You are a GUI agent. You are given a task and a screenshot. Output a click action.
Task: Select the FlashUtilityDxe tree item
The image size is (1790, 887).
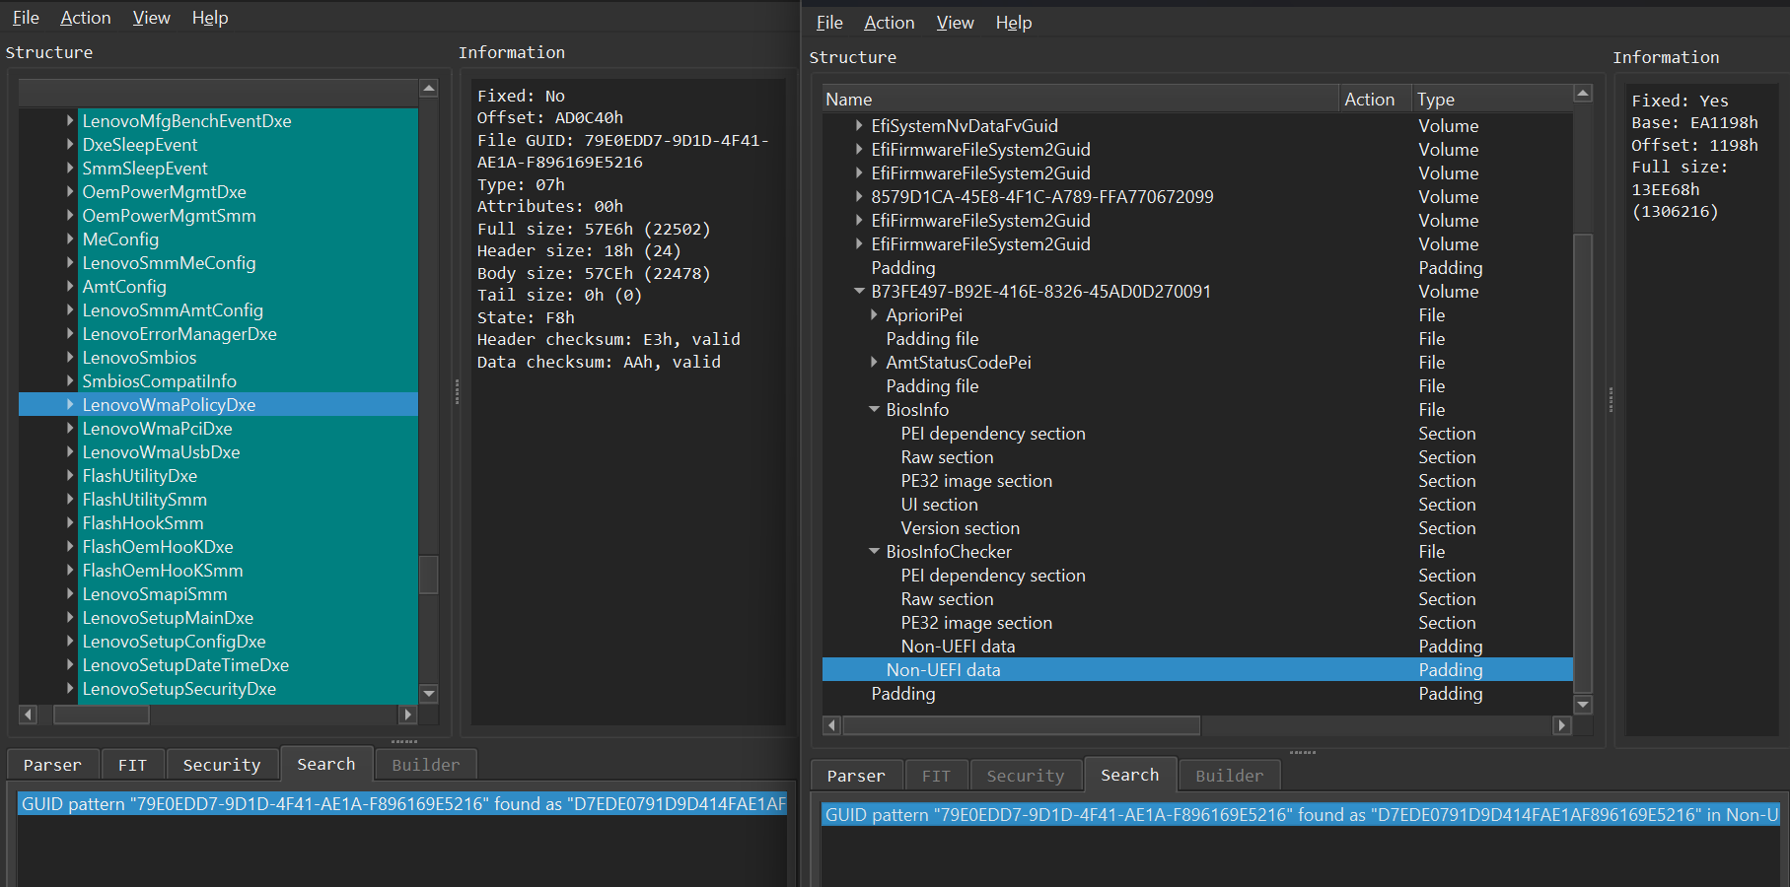tap(140, 476)
